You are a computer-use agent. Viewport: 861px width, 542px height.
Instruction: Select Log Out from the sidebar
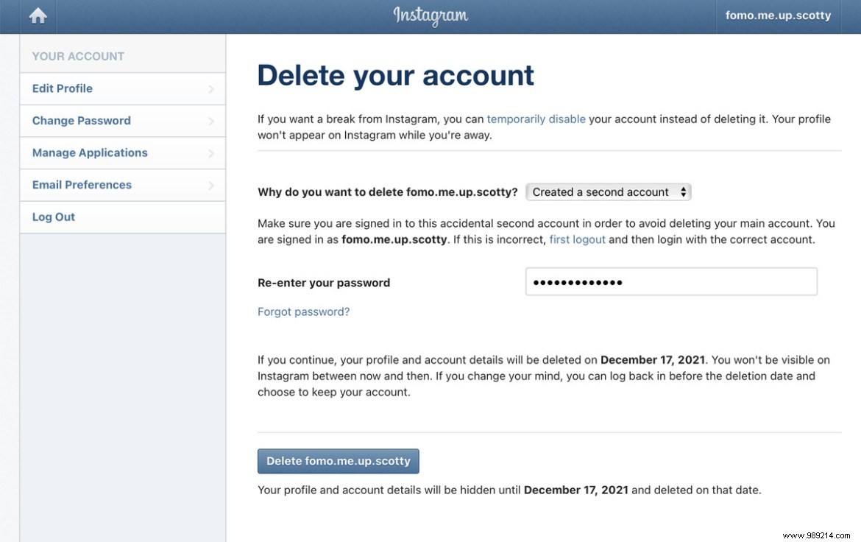point(53,217)
